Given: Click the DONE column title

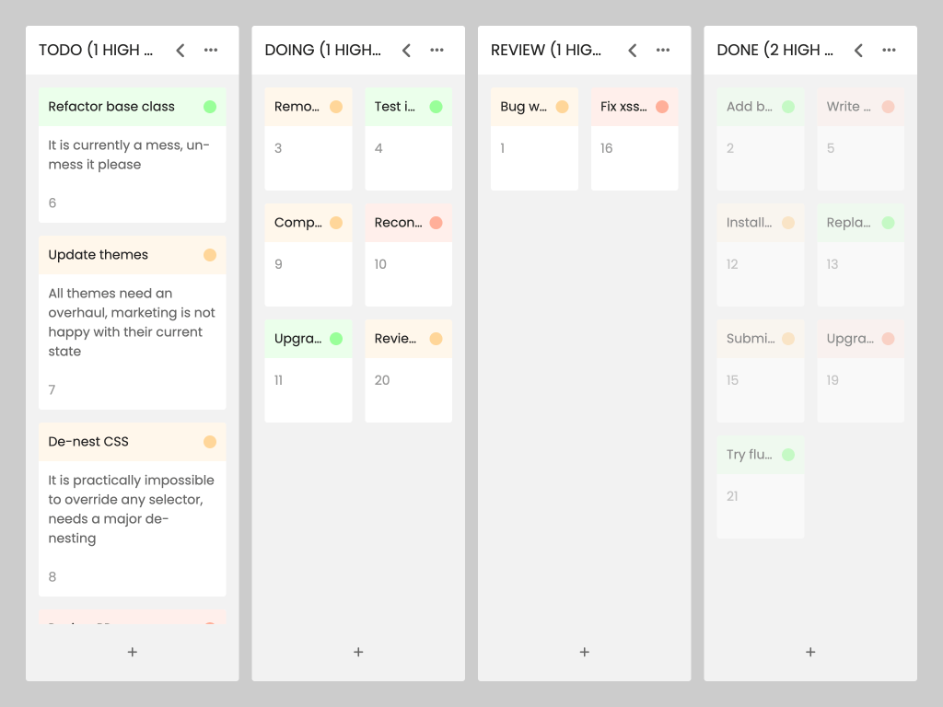Looking at the screenshot, I should click(x=774, y=50).
